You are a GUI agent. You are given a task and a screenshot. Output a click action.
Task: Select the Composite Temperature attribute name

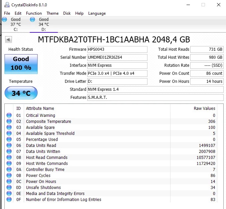(x=48, y=122)
